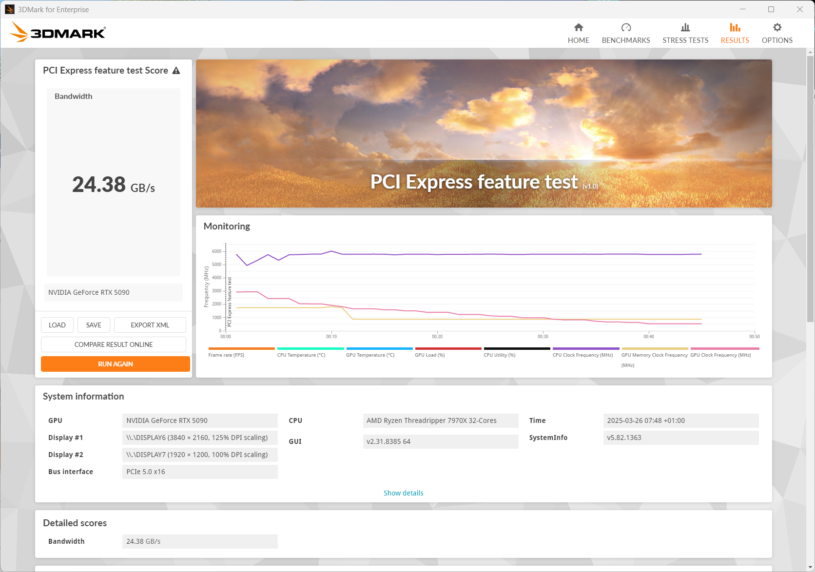Click the AMD Ryzen Threadripper 7970X CPU value

click(x=441, y=420)
